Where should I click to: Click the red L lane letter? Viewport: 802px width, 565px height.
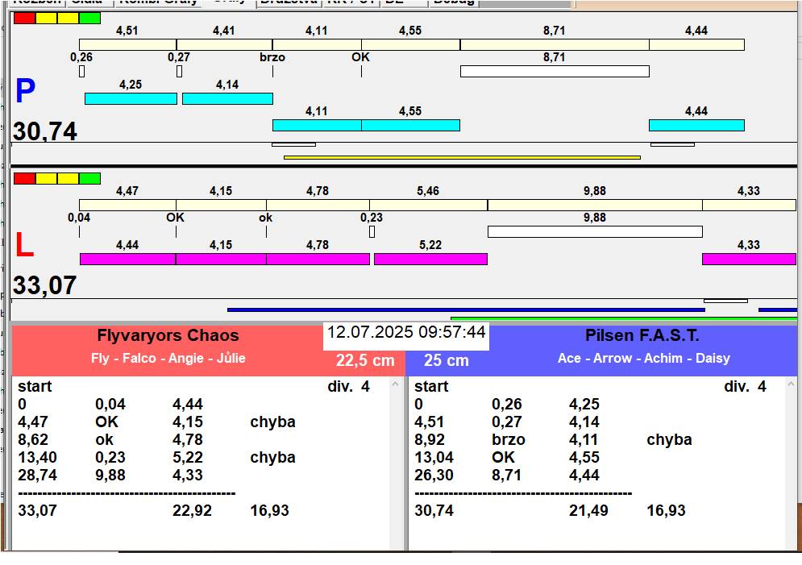[x=24, y=245]
